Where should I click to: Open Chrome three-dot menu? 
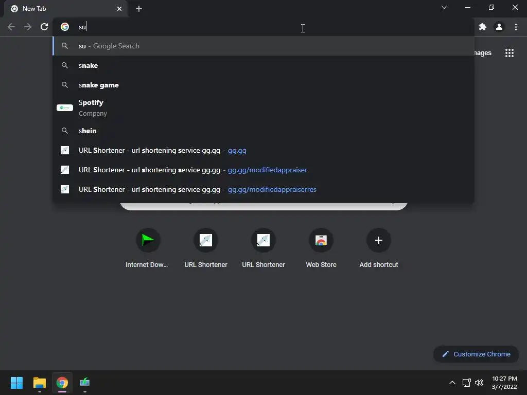516,27
